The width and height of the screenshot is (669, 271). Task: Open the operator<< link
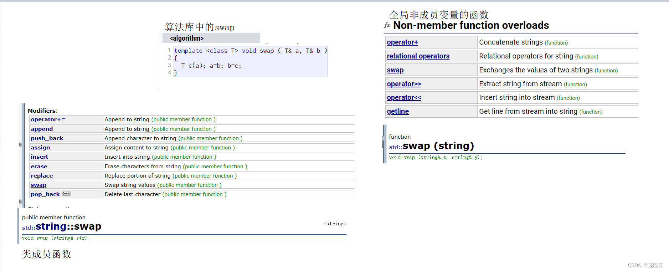click(x=404, y=97)
